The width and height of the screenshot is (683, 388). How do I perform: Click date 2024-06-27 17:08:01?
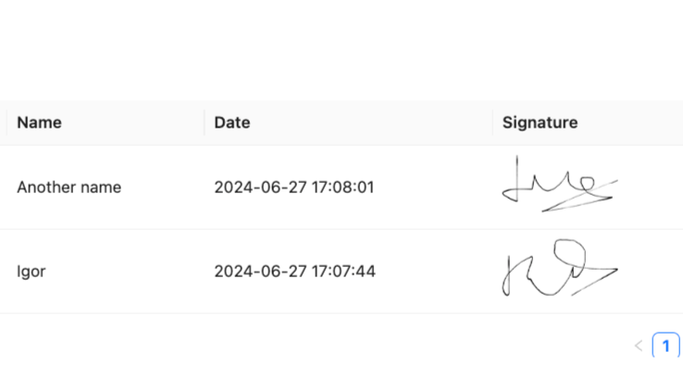pos(293,188)
